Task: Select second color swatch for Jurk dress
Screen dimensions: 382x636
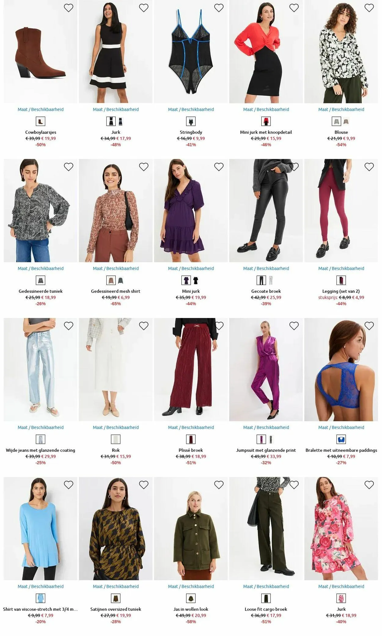Action: (120, 122)
